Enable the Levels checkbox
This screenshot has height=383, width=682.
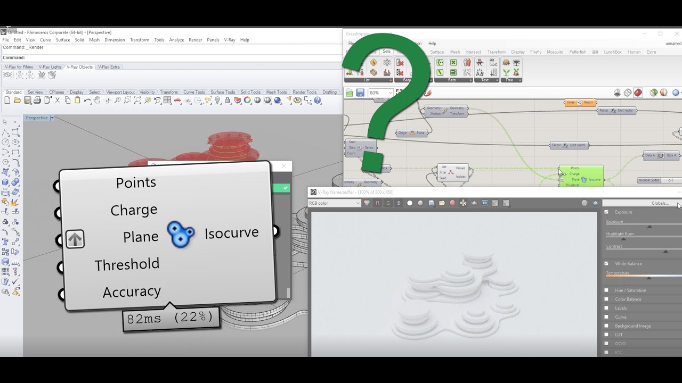pyautogui.click(x=606, y=308)
